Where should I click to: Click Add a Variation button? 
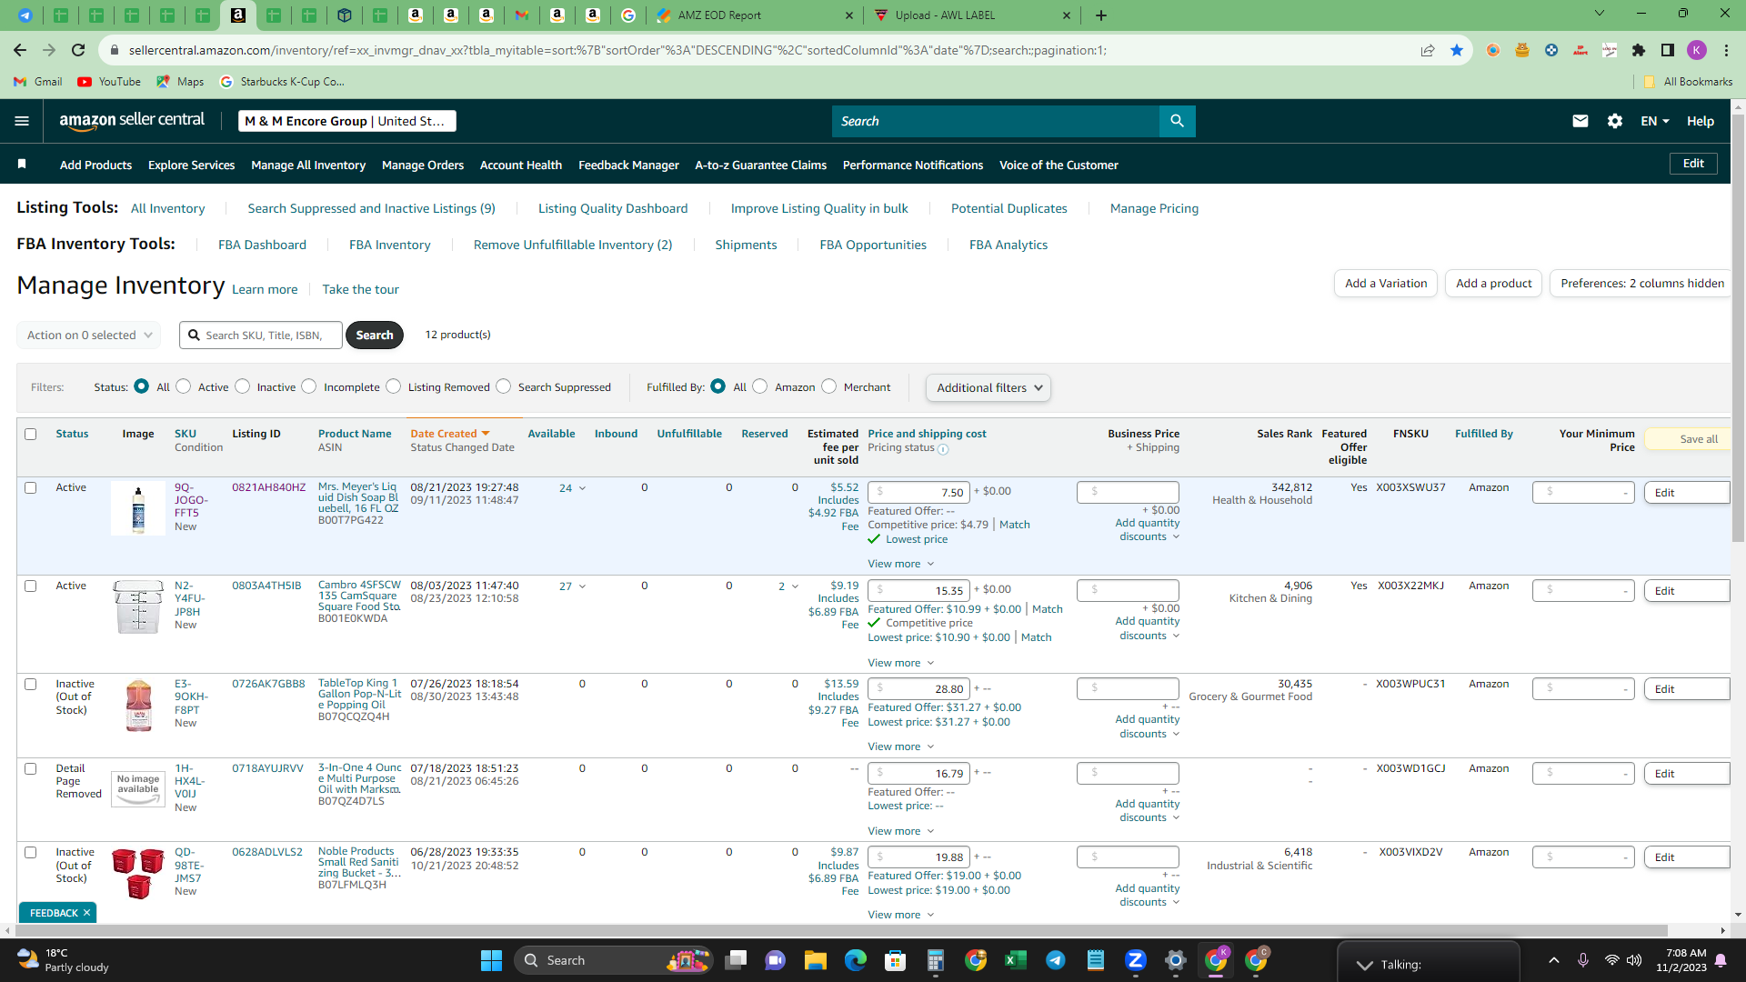1386,284
